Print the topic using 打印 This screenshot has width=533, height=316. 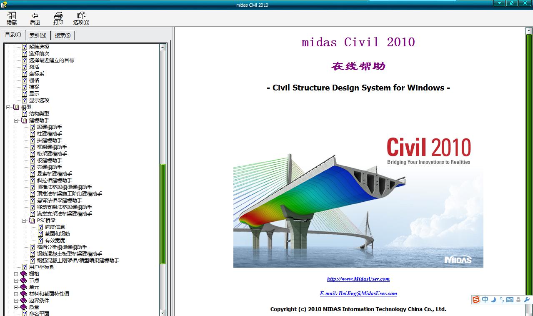[x=58, y=18]
